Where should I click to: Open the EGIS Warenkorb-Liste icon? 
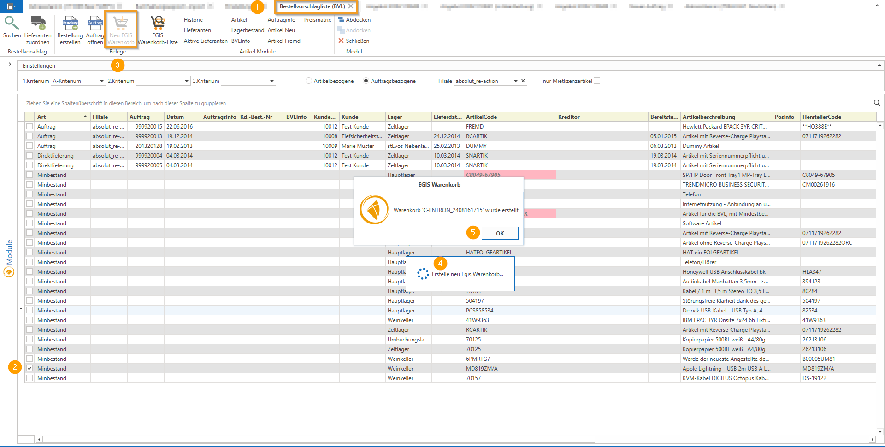point(158,23)
